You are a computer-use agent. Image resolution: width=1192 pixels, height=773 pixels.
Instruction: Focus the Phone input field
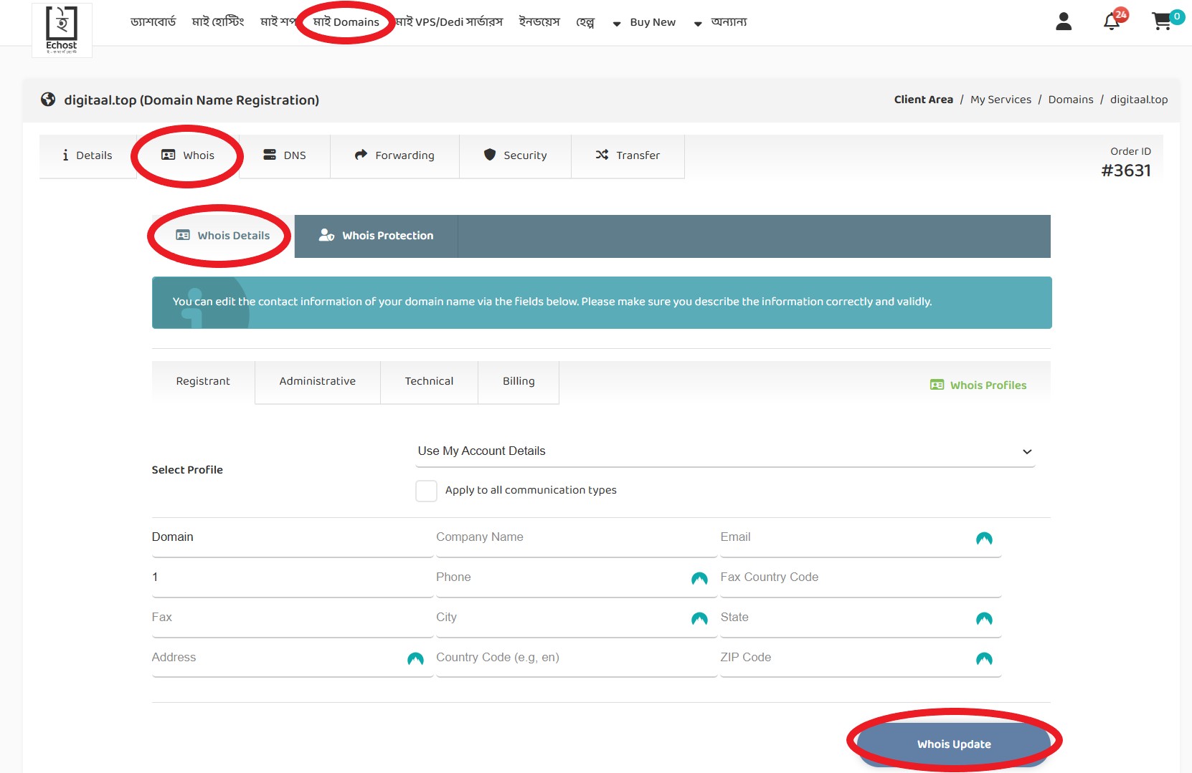click(x=577, y=577)
